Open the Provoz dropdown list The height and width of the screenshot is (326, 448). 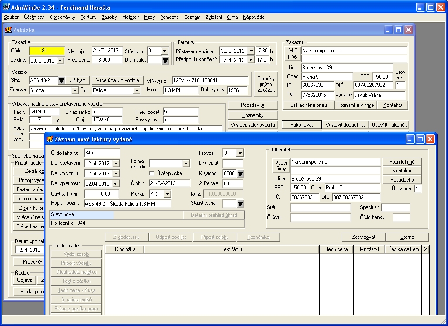pos(239,153)
